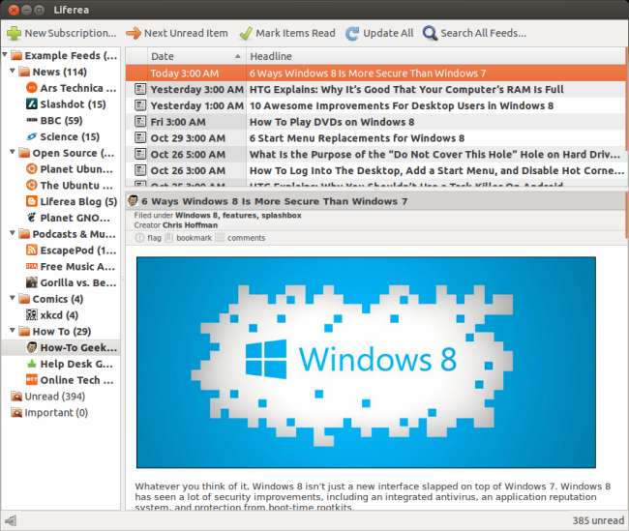
Task: Open the Windows 8 splash image
Action: (x=366, y=362)
